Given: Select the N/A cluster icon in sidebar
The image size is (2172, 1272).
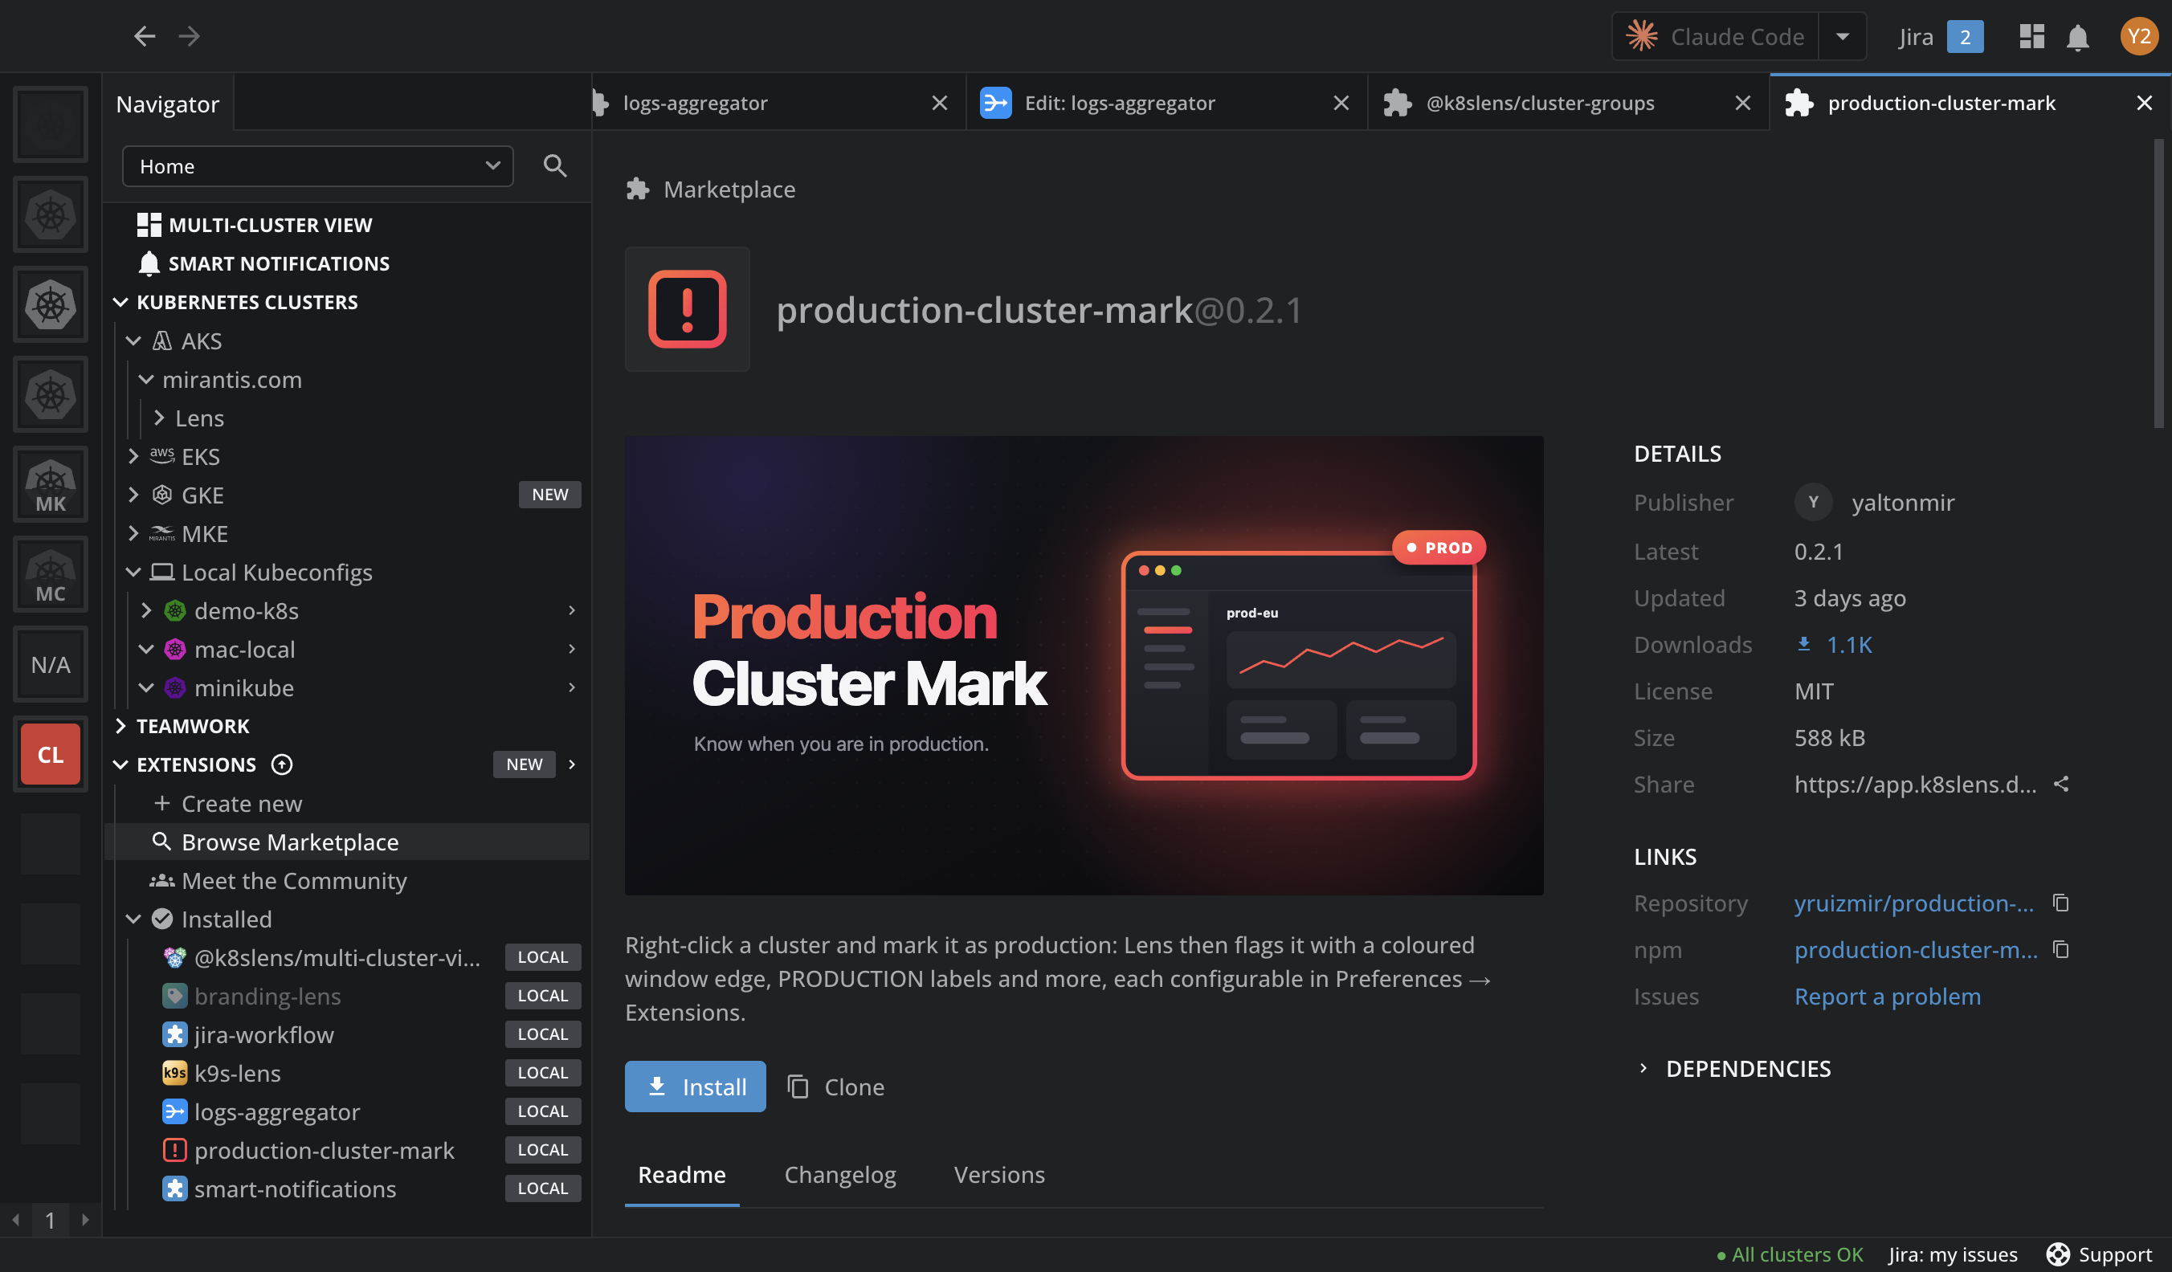Looking at the screenshot, I should click(x=50, y=664).
